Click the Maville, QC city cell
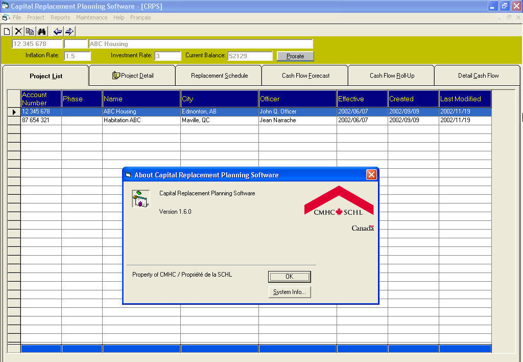Image resolution: width=523 pixels, height=362 pixels. pos(220,120)
